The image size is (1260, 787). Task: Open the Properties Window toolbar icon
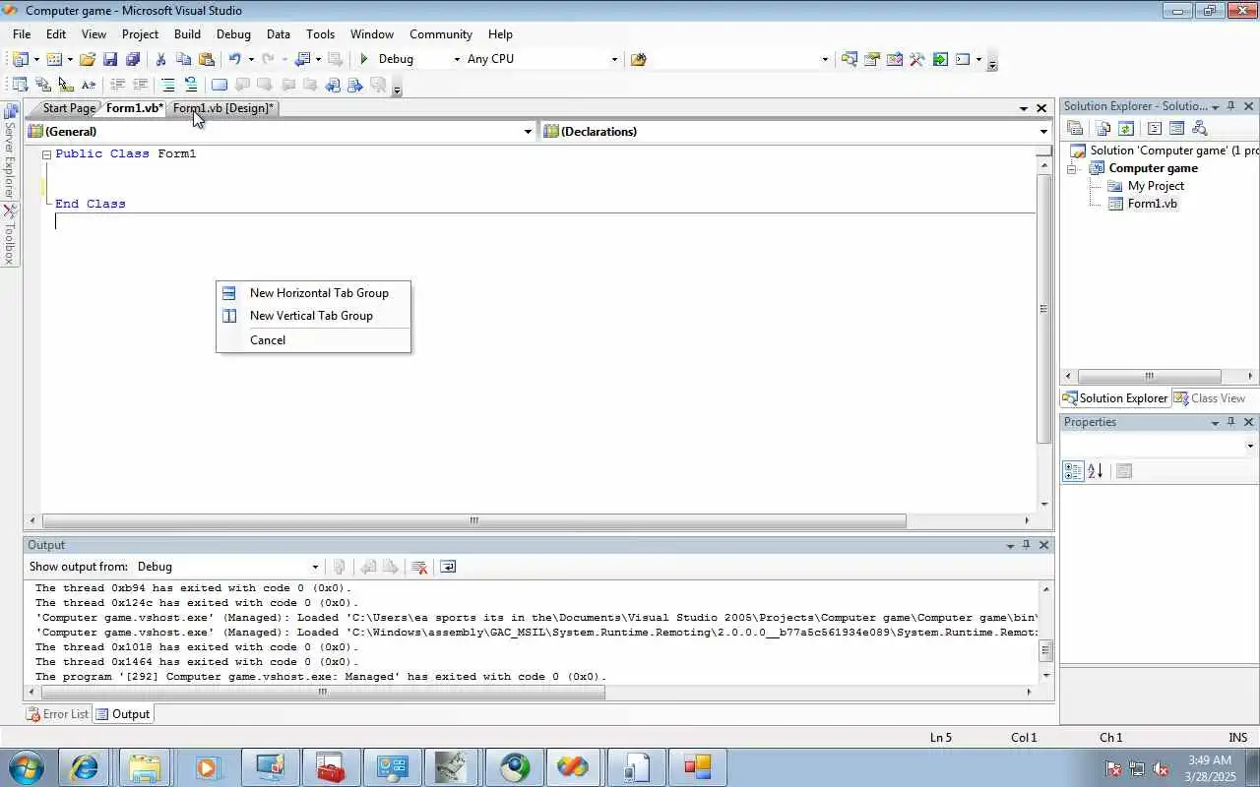pos(871,59)
